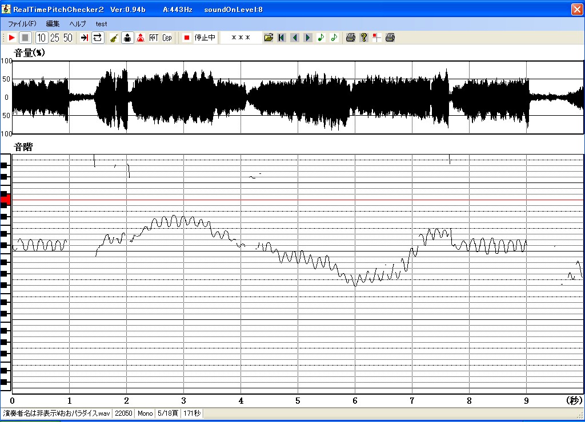This screenshot has height=422, width=585.
Task: Click the outlined green note icon
Action: 334,38
